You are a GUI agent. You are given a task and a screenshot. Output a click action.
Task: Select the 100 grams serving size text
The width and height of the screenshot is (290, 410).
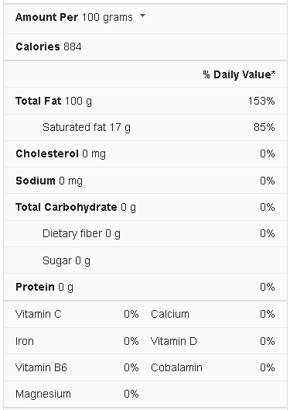107,18
